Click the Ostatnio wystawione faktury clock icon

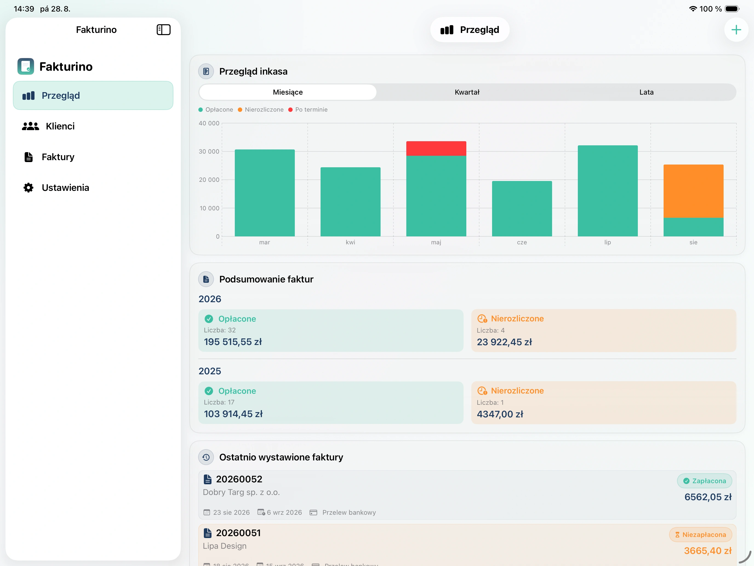pyautogui.click(x=206, y=457)
